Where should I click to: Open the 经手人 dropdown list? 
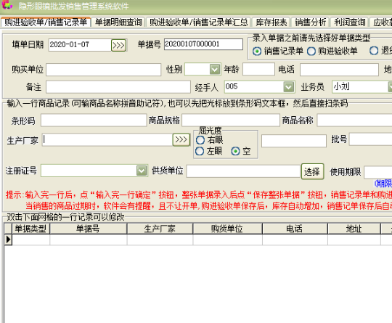click(x=288, y=87)
